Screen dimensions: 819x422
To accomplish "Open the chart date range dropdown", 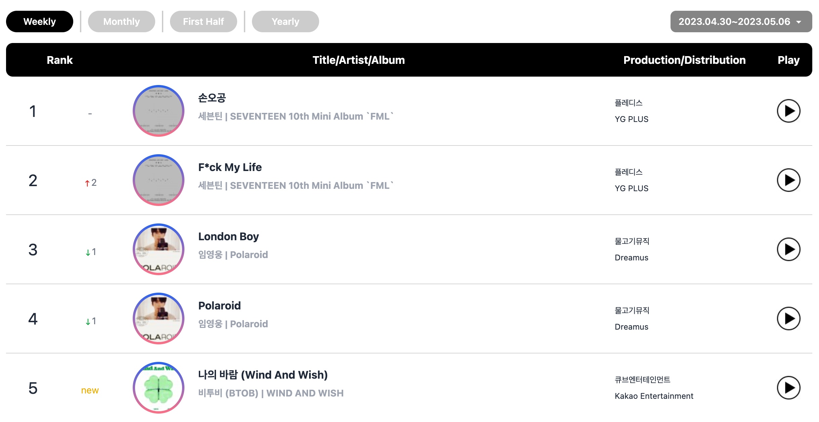I will pos(741,22).
